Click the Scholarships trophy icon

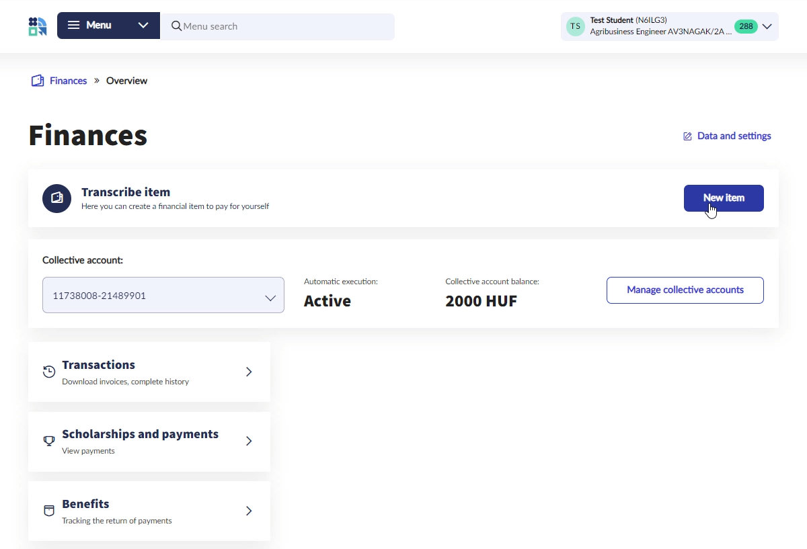pos(49,441)
